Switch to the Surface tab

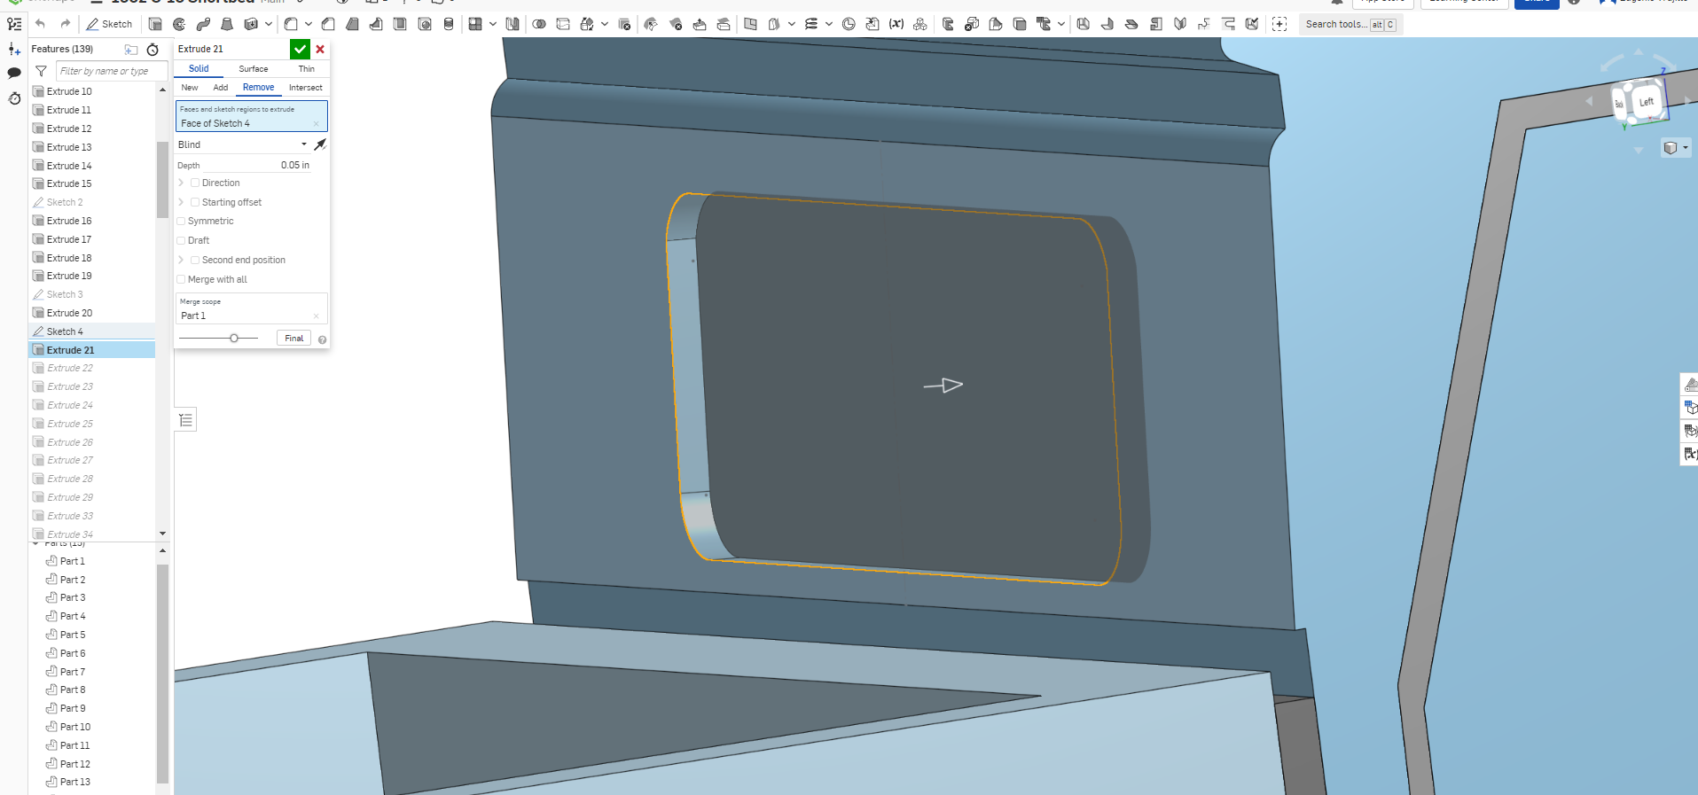pos(254,68)
